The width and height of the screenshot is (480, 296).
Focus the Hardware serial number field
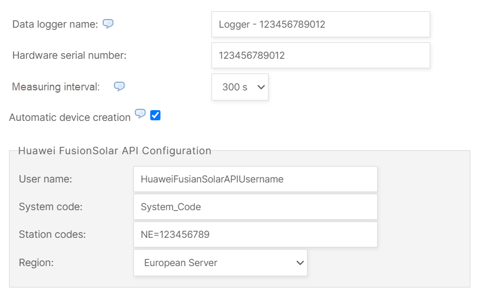[x=321, y=55]
